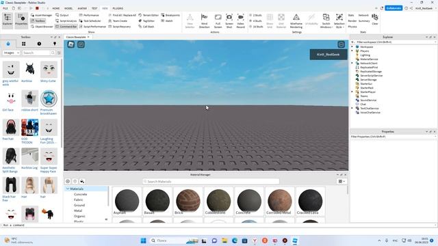The height and width of the screenshot is (246, 438).
Task: Open the Tag Editor
Action: [x=146, y=21]
